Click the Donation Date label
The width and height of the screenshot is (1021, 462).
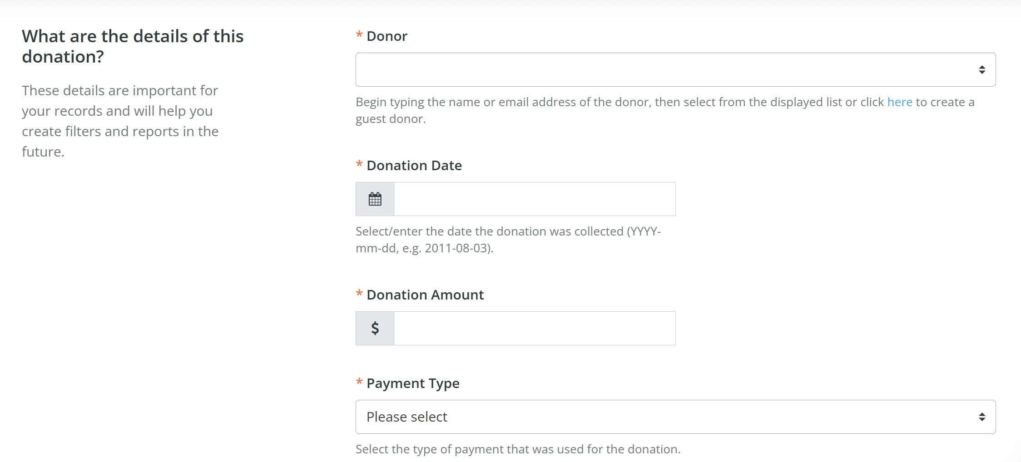click(414, 165)
